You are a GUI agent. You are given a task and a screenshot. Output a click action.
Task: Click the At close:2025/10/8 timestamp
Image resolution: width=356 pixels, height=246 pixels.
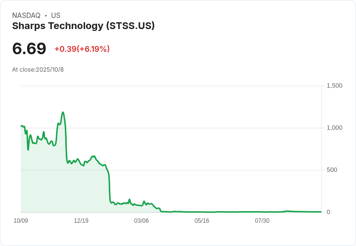coord(38,70)
